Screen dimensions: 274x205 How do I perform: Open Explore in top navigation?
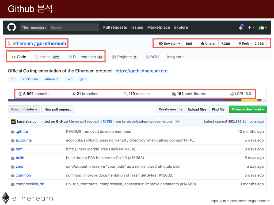click(181, 27)
